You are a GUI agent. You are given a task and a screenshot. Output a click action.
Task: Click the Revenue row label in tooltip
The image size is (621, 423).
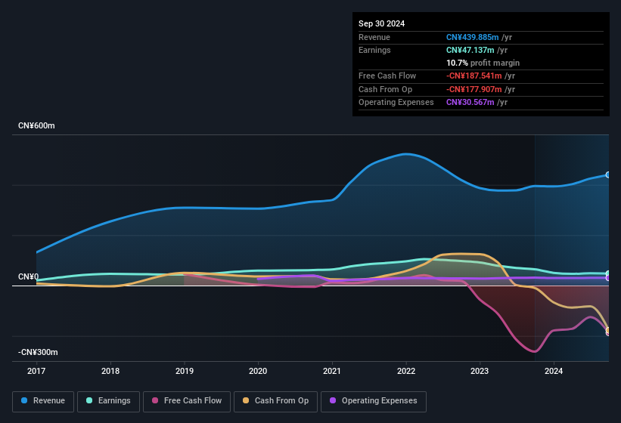coord(374,37)
